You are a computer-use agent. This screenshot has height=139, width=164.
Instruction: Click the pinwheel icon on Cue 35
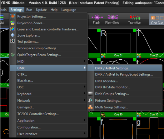[x=139, y=115]
